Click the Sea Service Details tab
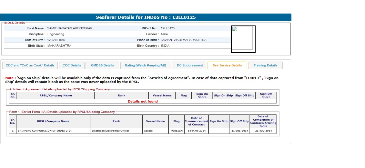Screen dimensions: 365x168 (x=227, y=65)
